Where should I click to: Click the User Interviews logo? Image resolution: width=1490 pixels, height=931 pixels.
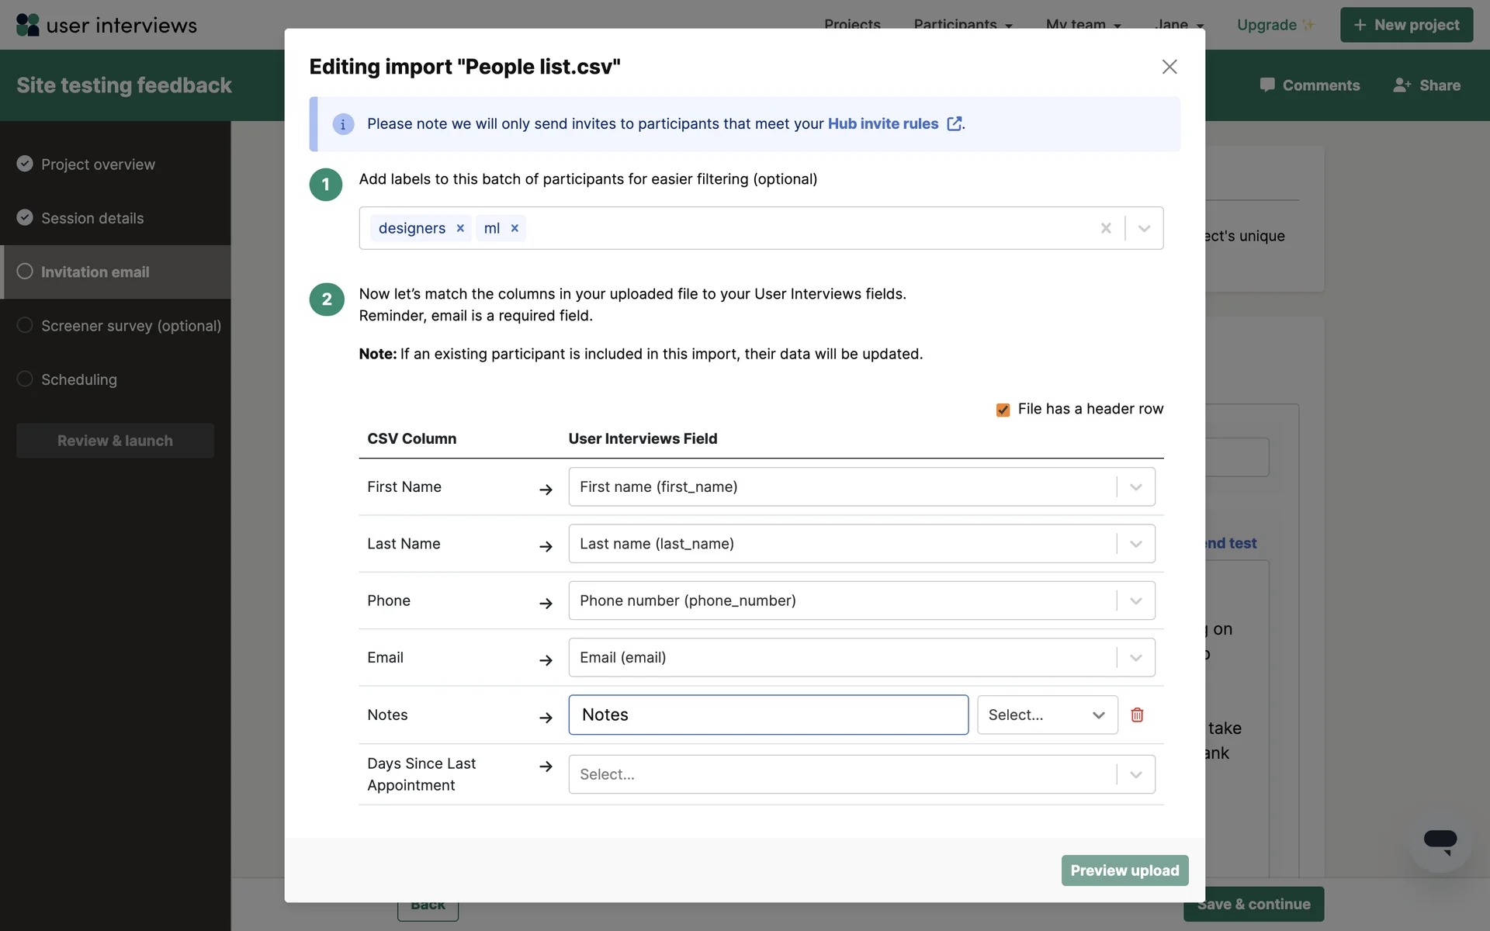click(106, 25)
